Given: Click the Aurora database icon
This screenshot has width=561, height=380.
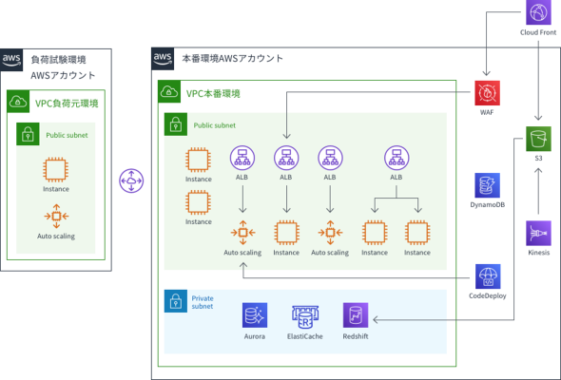Looking at the screenshot, I should click(x=255, y=315).
